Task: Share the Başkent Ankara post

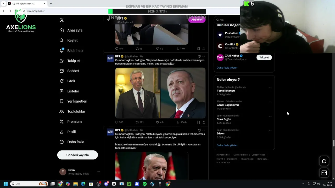Action: point(204,122)
